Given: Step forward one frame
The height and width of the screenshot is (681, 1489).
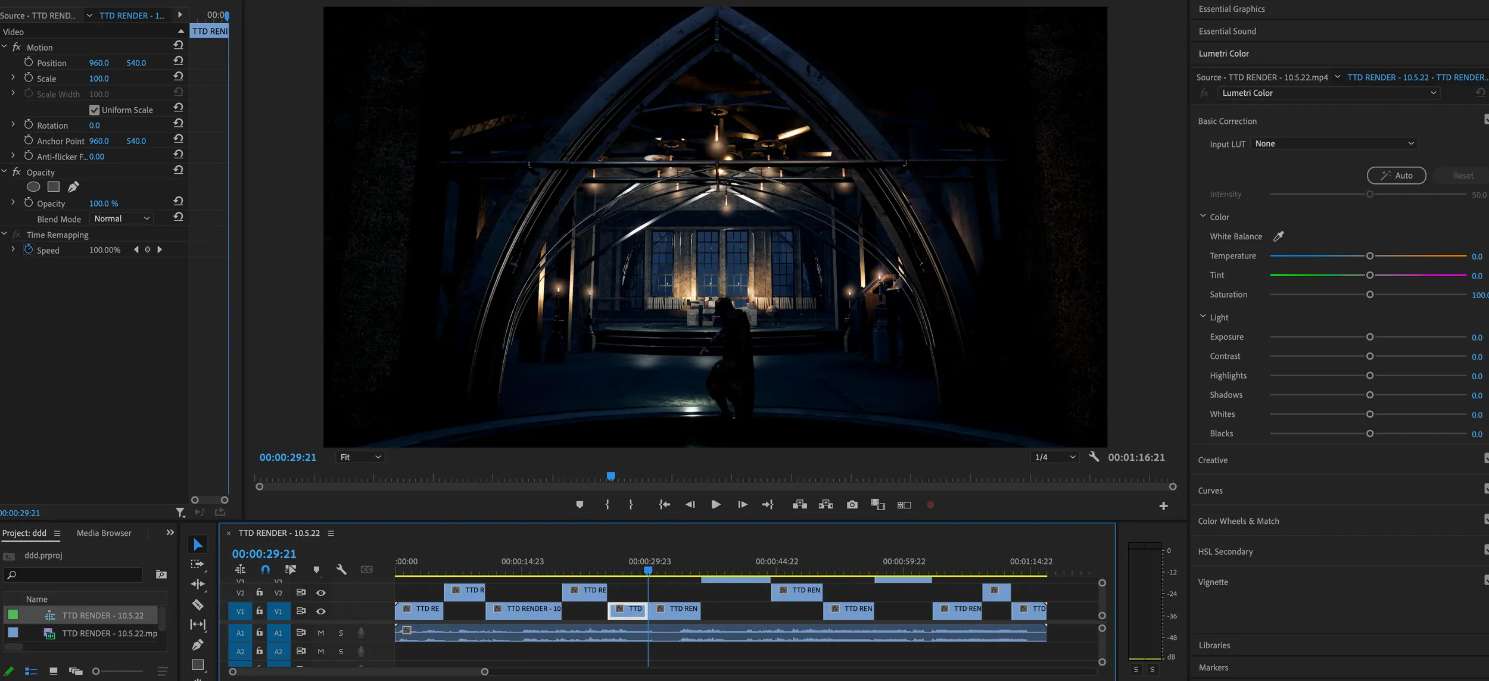Looking at the screenshot, I should (x=742, y=505).
